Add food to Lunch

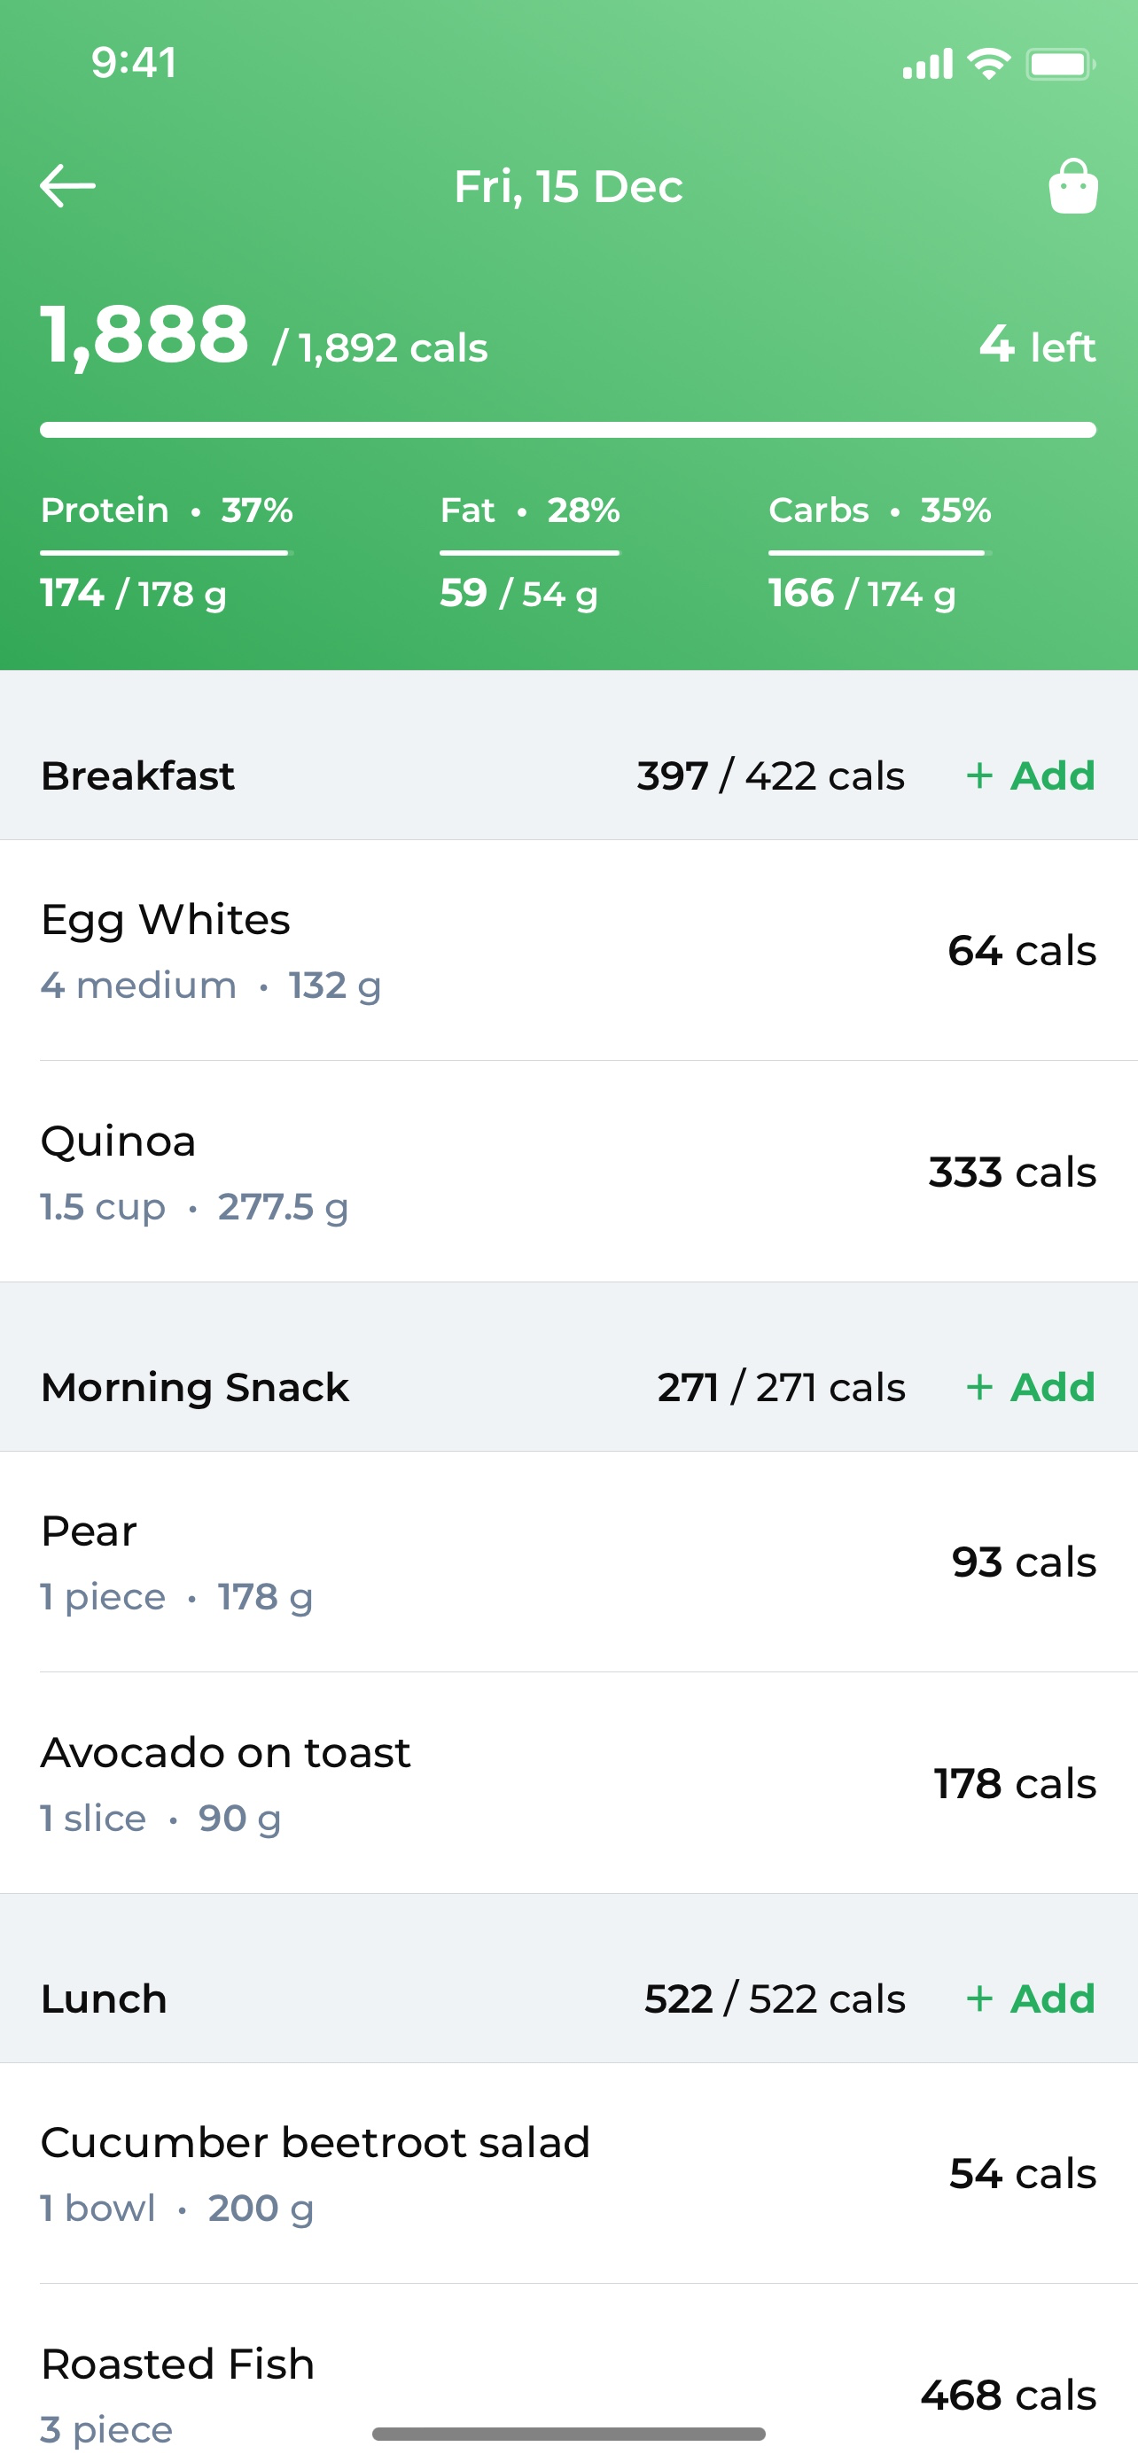[1030, 1998]
